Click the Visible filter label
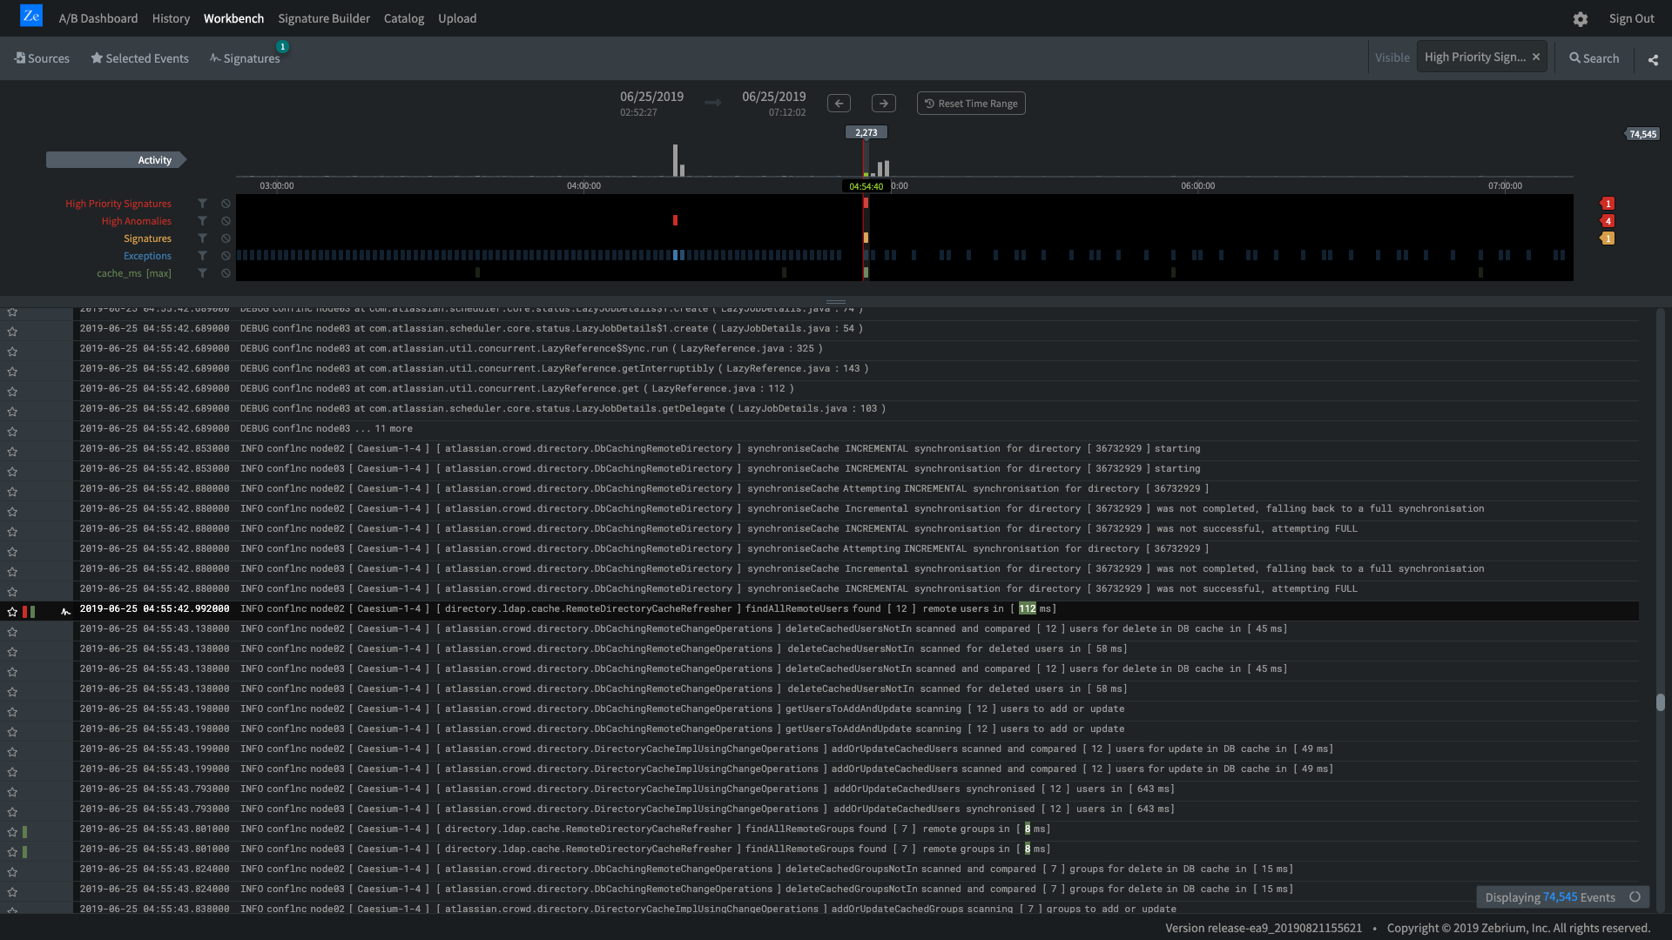Image resolution: width=1672 pixels, height=940 pixels. (1392, 57)
